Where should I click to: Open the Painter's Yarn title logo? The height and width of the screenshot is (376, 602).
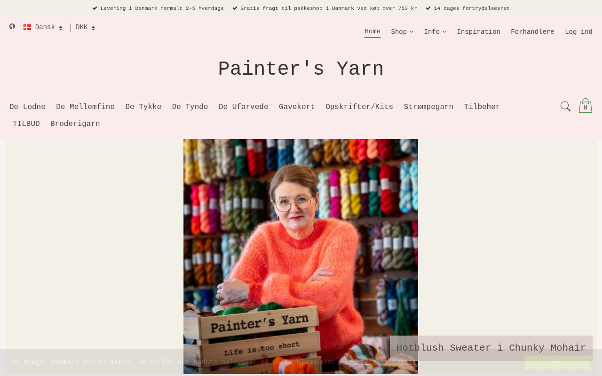pyautogui.click(x=301, y=69)
